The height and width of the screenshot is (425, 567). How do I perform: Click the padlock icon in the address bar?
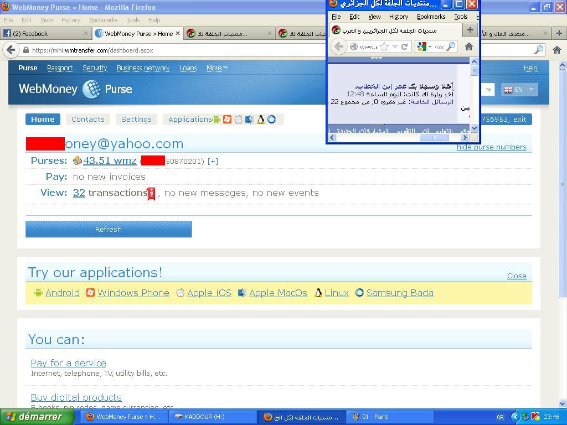click(25, 50)
